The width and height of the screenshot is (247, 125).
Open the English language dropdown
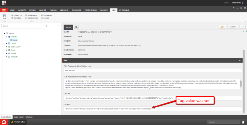point(233,27)
